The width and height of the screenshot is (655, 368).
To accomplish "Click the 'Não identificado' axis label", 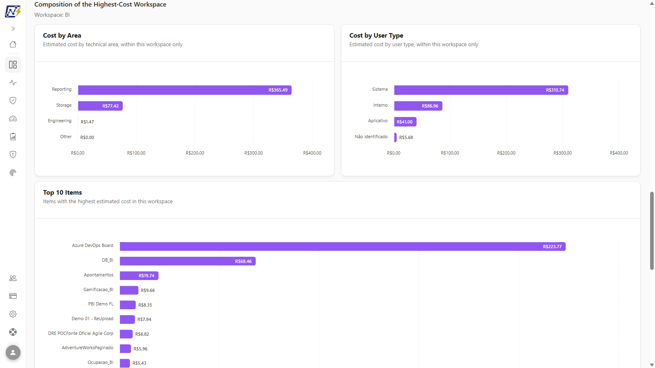I will point(371,137).
